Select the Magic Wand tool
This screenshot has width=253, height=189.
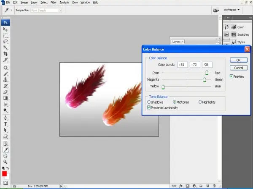tap(5, 48)
